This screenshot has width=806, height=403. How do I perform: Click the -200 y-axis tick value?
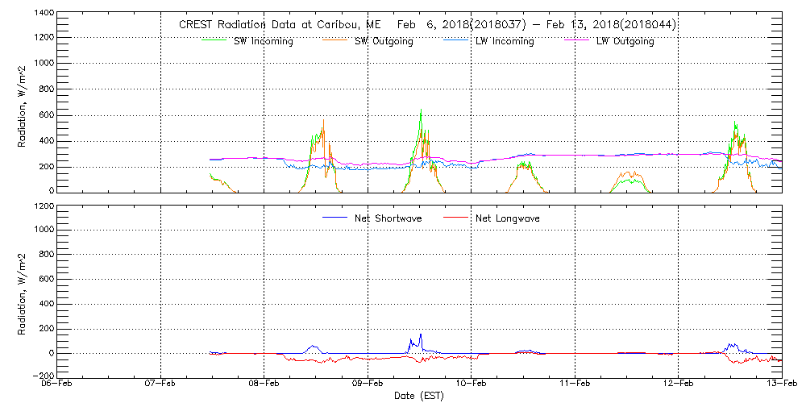click(43, 376)
